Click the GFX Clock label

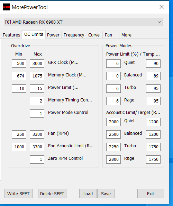click(63, 63)
